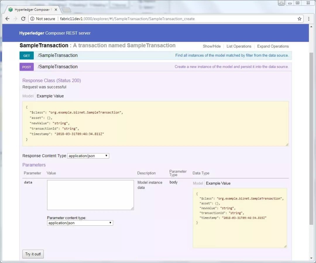Screen dimensions: 316x263
Task: Click the 'Data Type' column header
Action: point(201,173)
